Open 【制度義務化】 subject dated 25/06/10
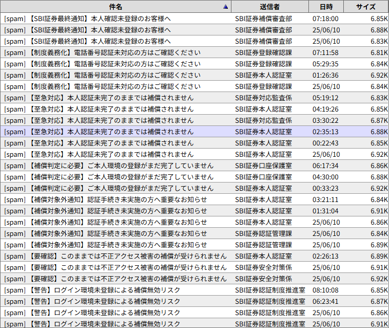 103,87
